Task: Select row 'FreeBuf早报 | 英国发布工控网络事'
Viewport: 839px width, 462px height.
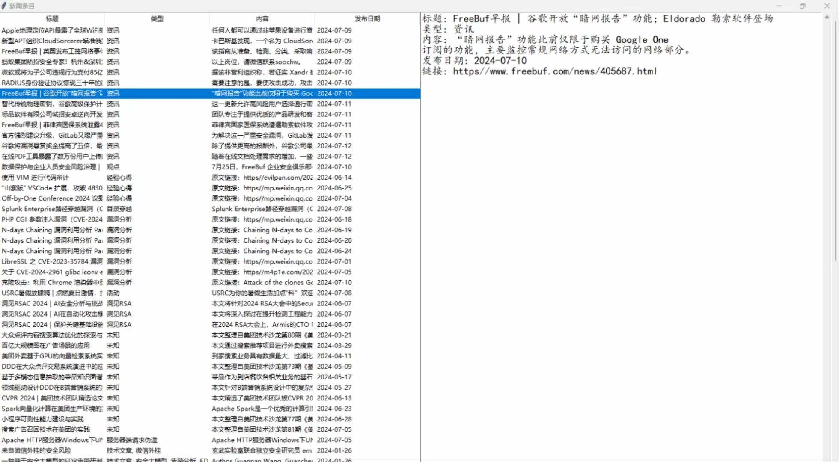Action: [x=210, y=51]
